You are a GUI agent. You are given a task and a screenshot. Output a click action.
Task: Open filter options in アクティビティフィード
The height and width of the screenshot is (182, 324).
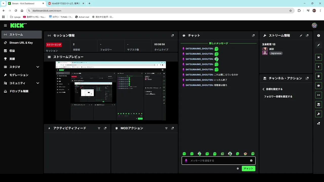click(99, 128)
